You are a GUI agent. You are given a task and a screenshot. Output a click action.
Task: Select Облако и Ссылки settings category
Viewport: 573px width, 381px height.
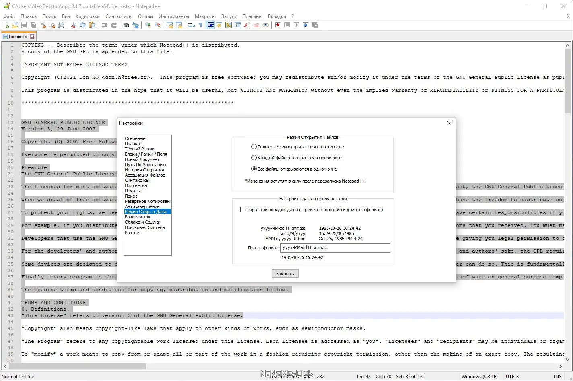[142, 222]
